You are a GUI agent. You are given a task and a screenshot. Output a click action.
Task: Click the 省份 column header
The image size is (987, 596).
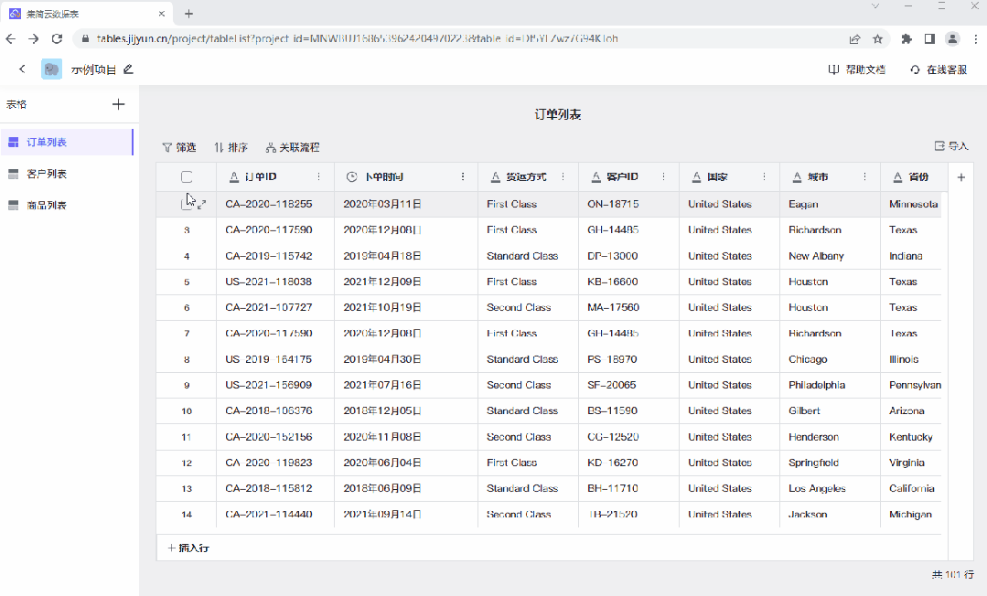913,176
